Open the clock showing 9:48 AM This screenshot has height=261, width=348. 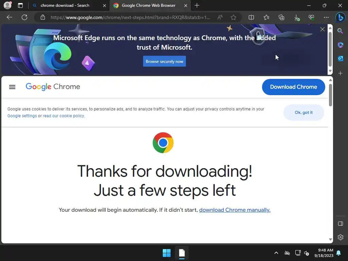pos(324,253)
